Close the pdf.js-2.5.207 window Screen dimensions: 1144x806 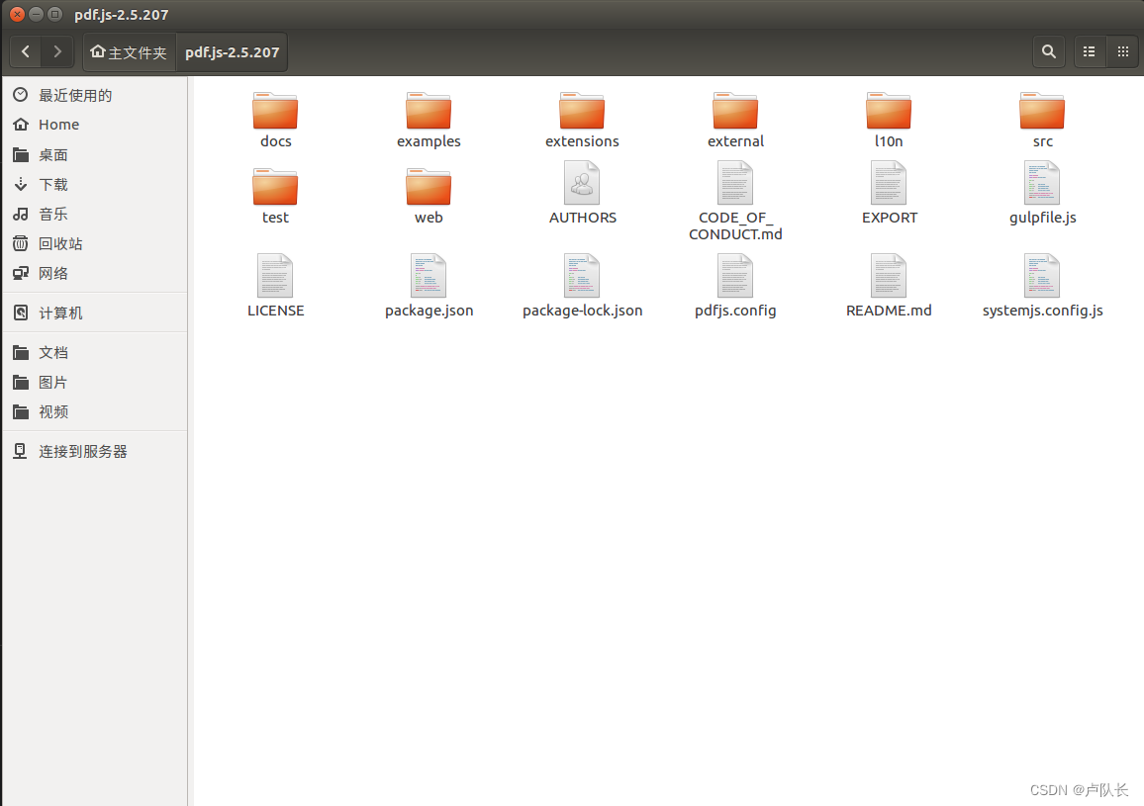18,14
